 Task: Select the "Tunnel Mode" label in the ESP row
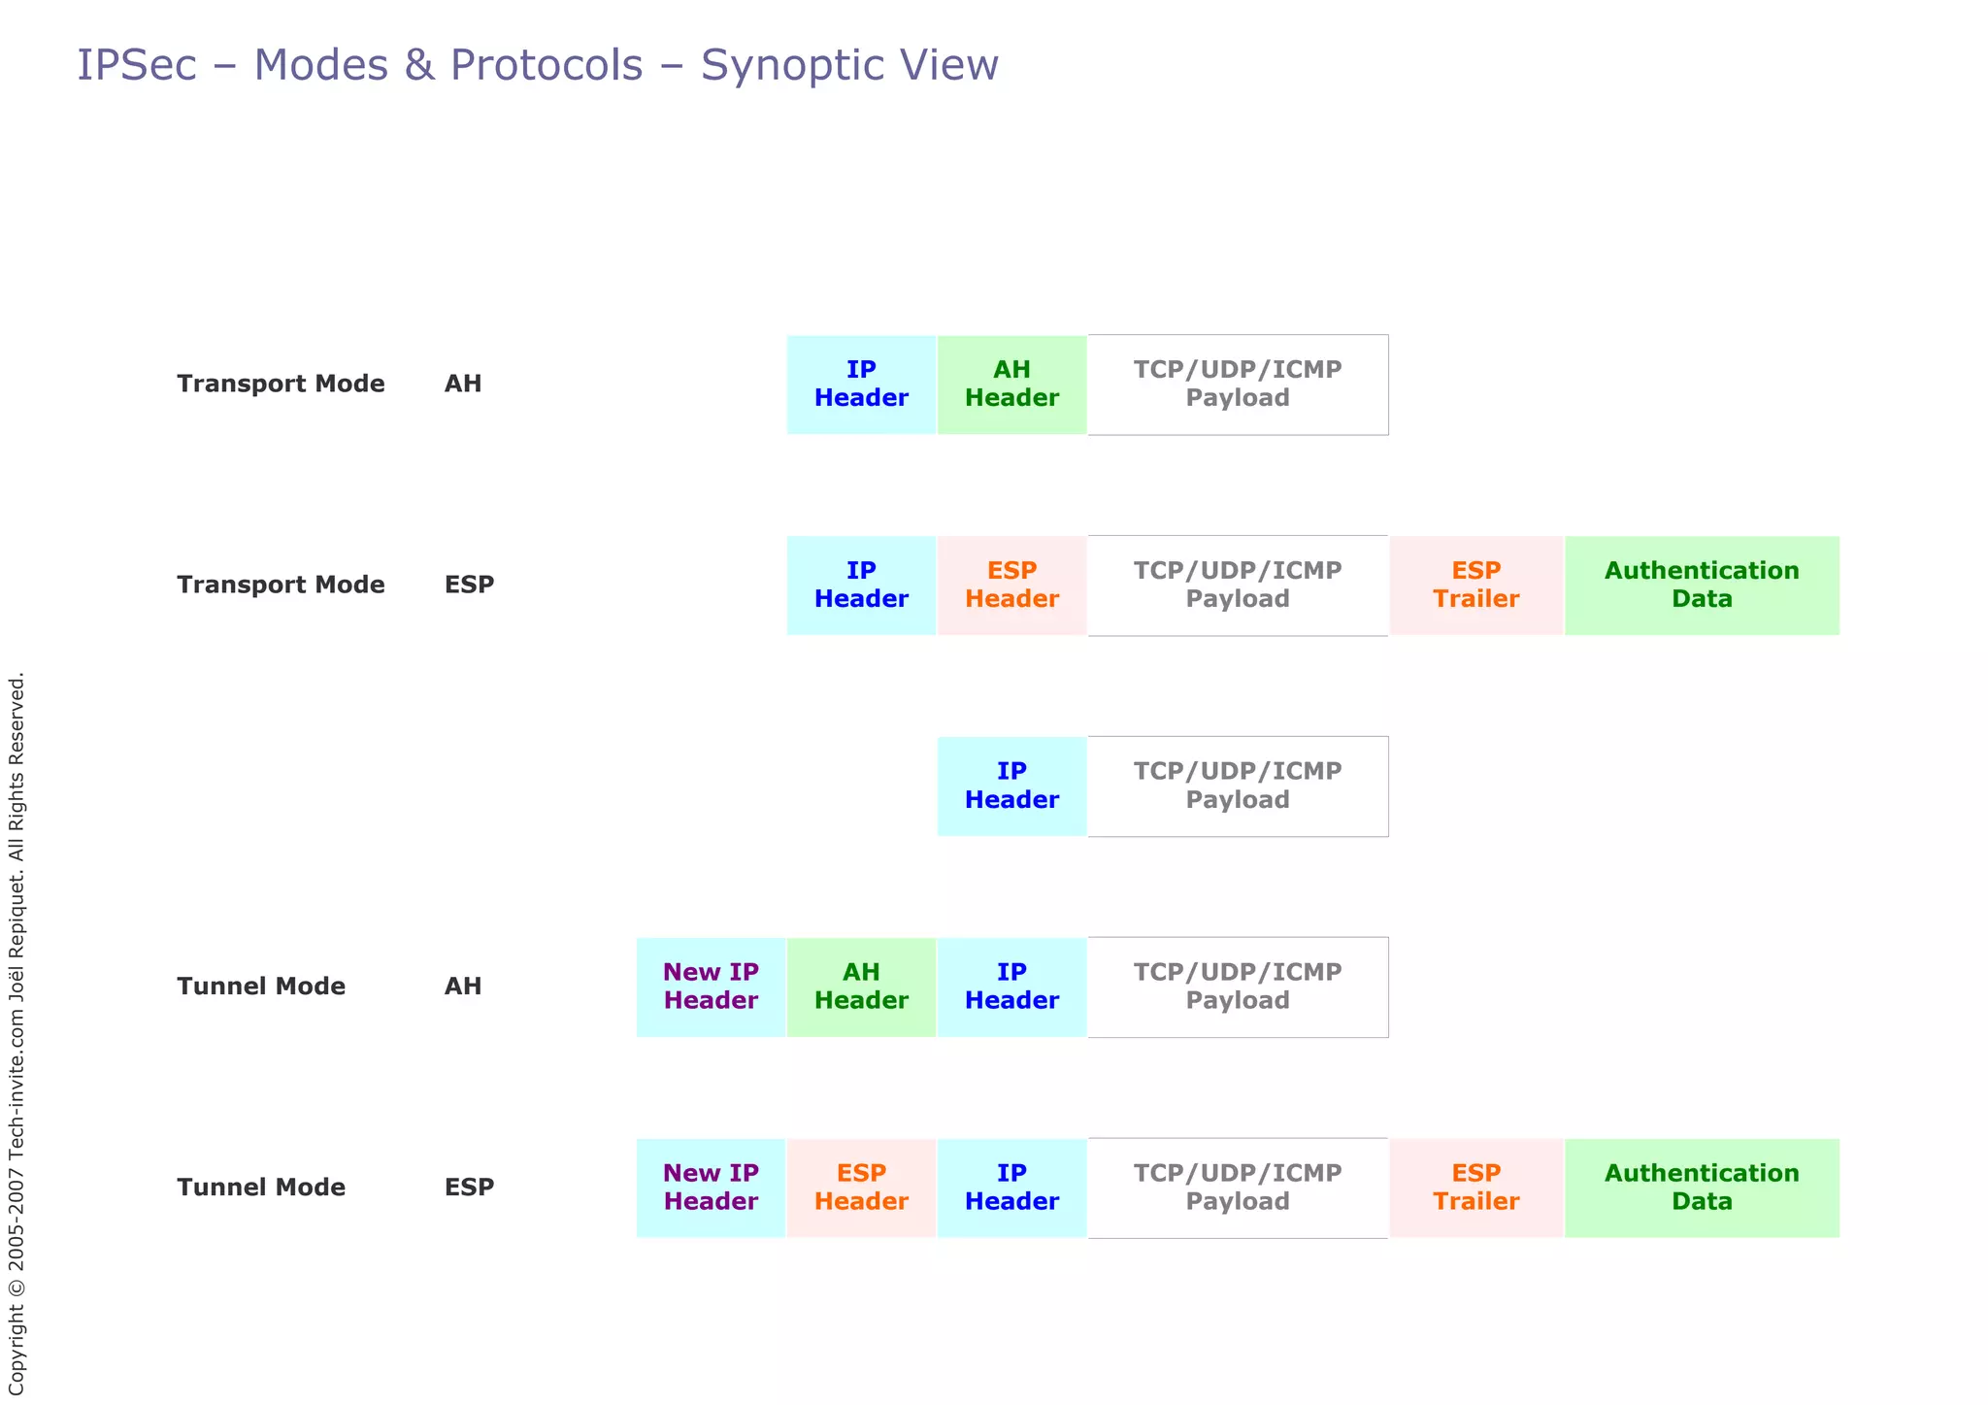pos(261,1188)
